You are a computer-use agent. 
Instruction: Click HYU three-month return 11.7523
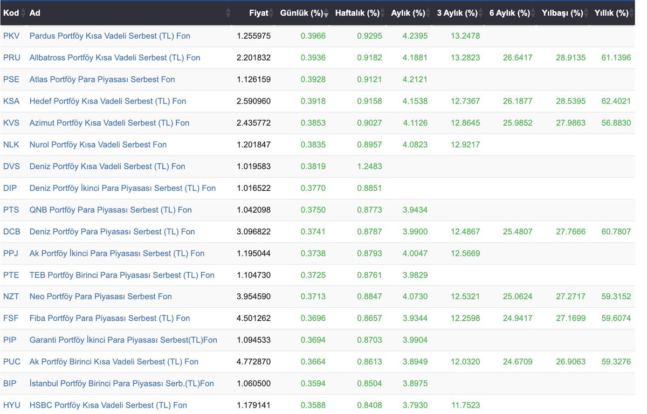pos(465,405)
